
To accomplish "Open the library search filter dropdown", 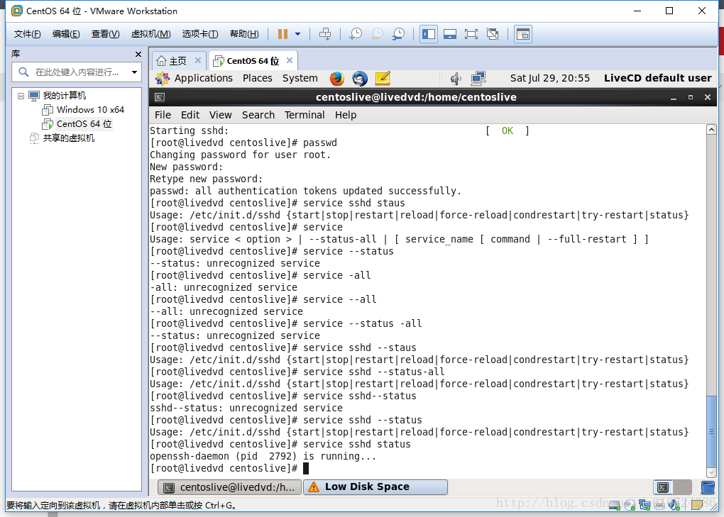I will click(134, 72).
